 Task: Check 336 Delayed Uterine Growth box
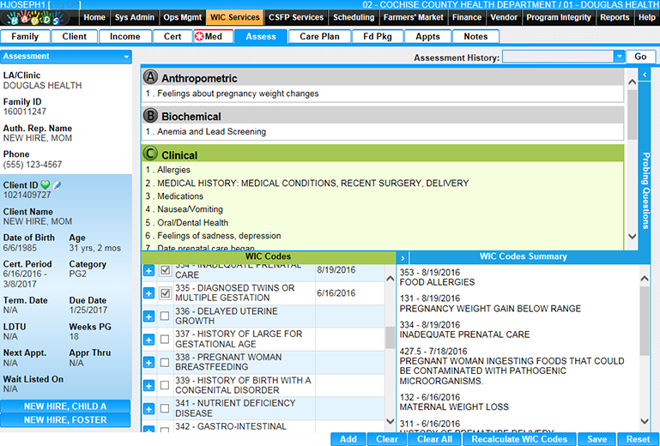pos(165,316)
